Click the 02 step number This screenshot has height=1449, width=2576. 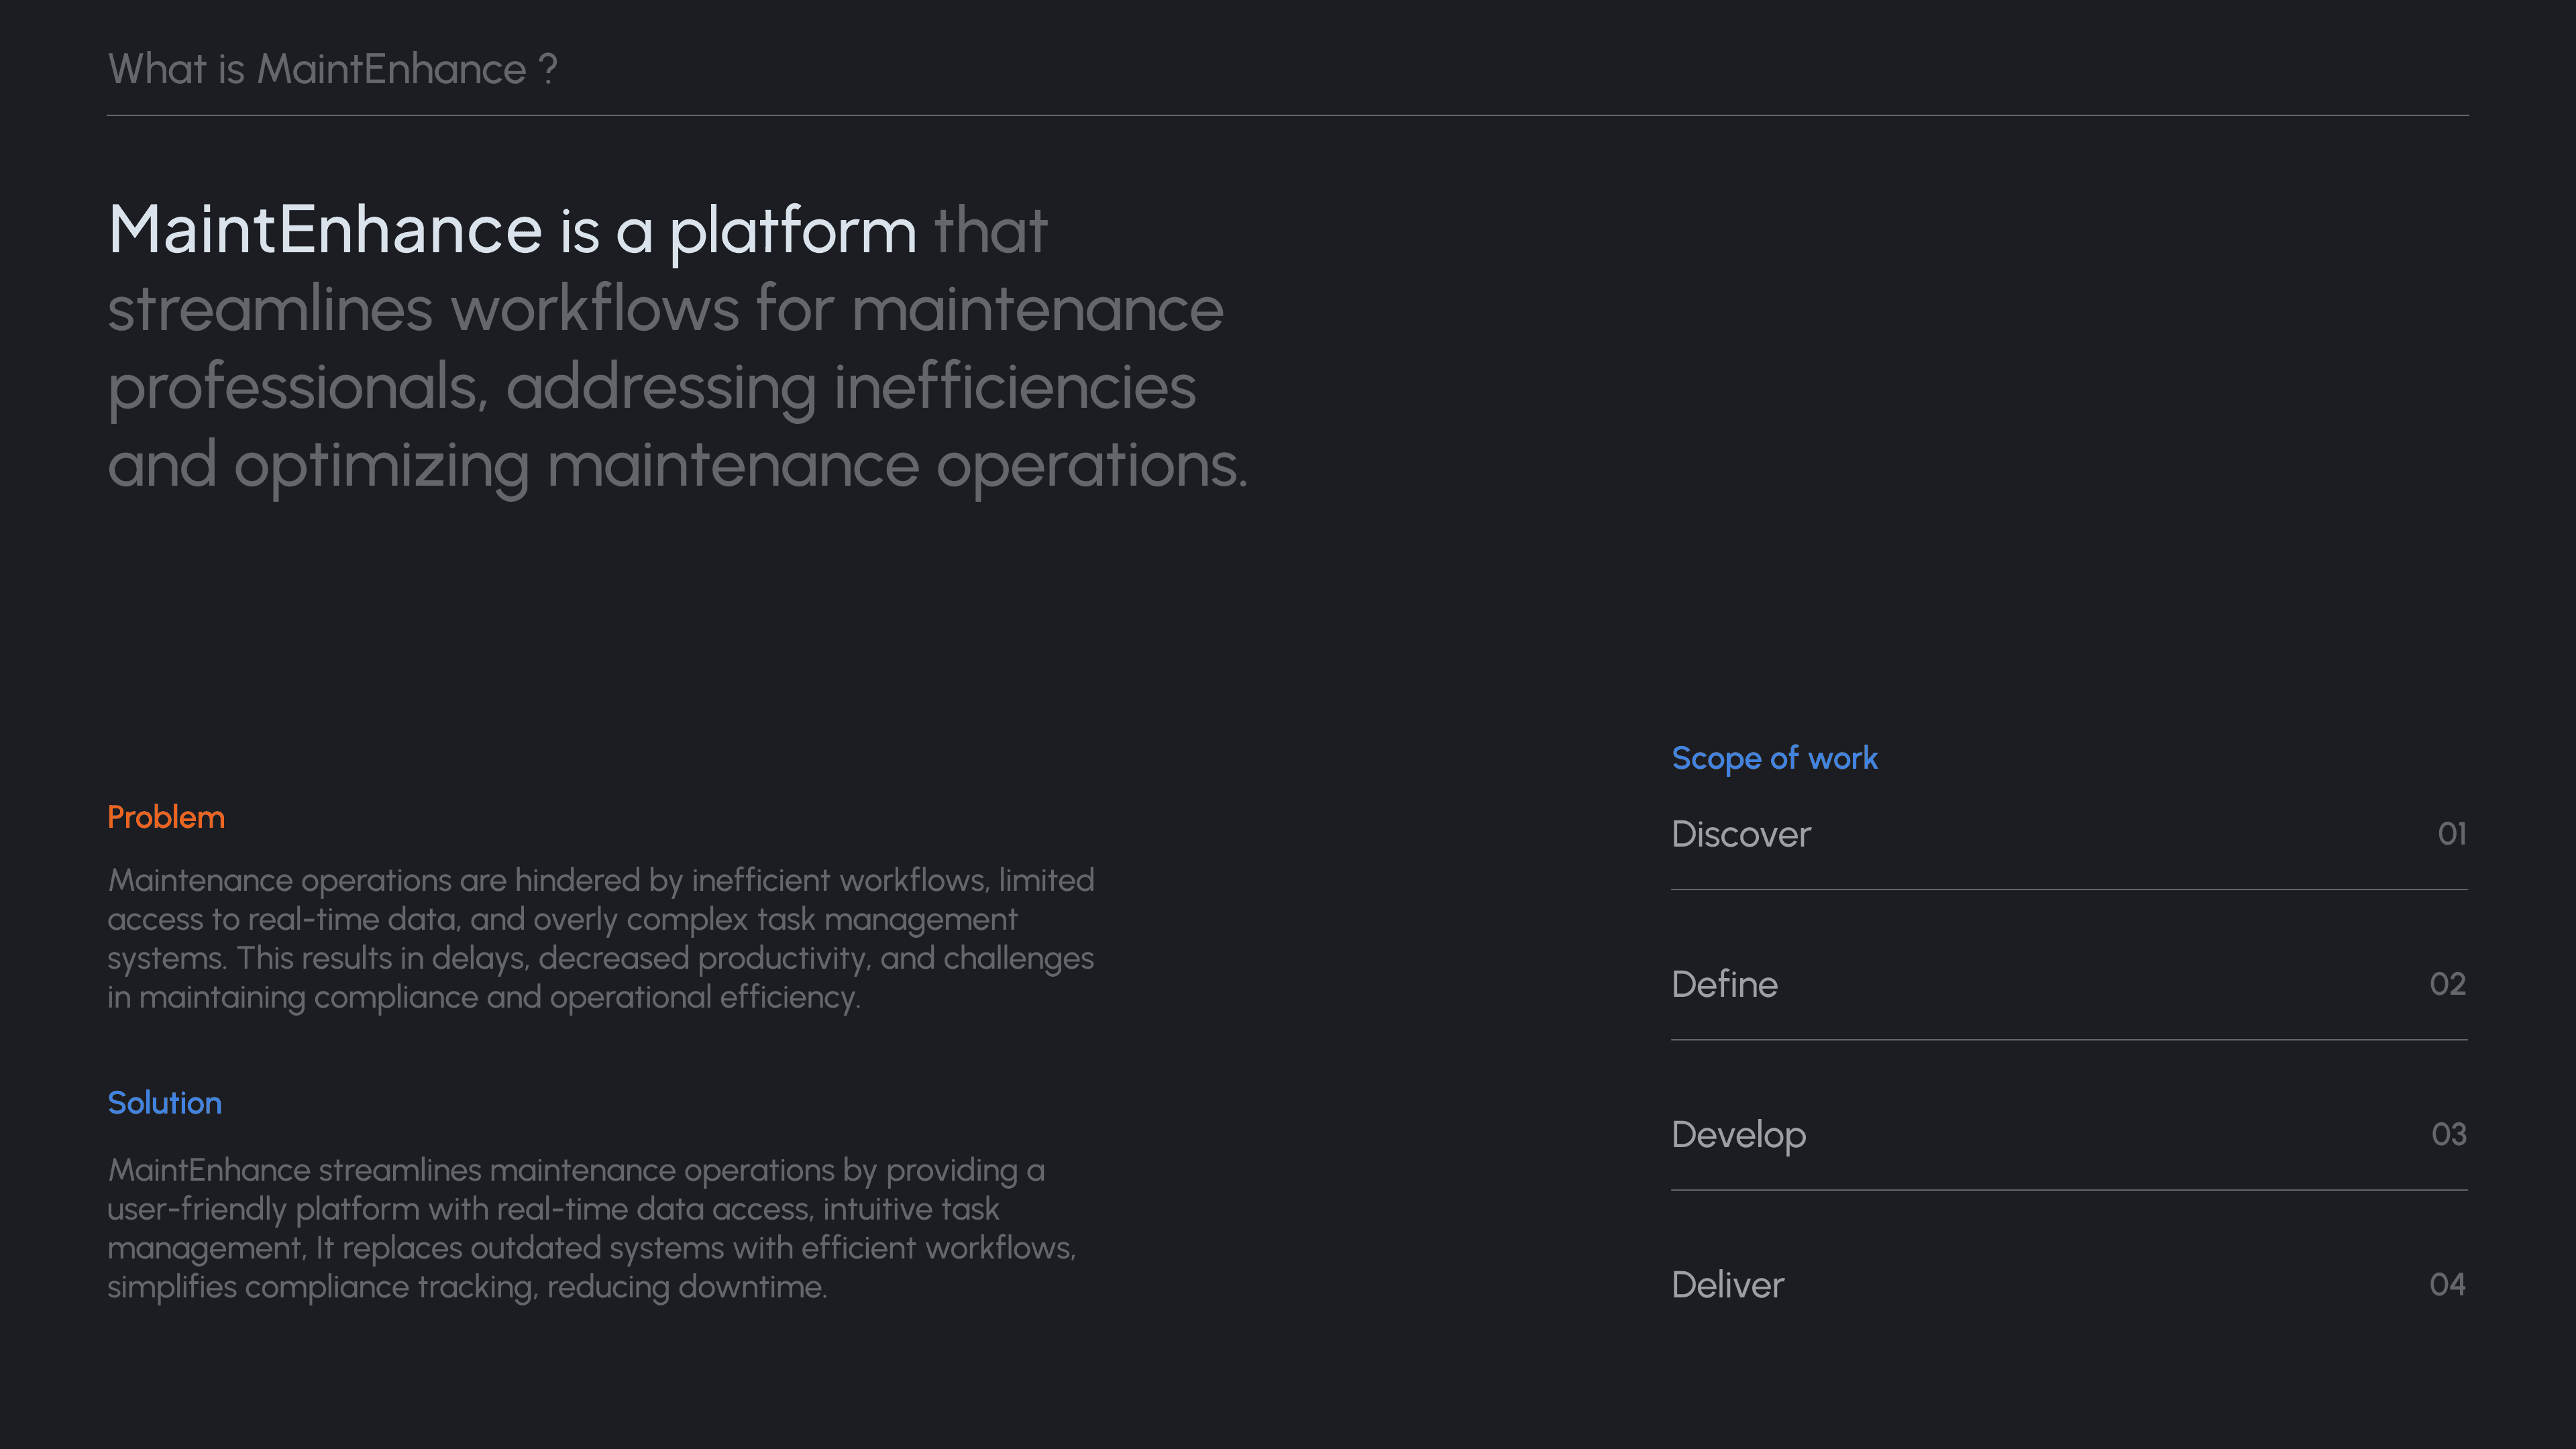(2447, 984)
